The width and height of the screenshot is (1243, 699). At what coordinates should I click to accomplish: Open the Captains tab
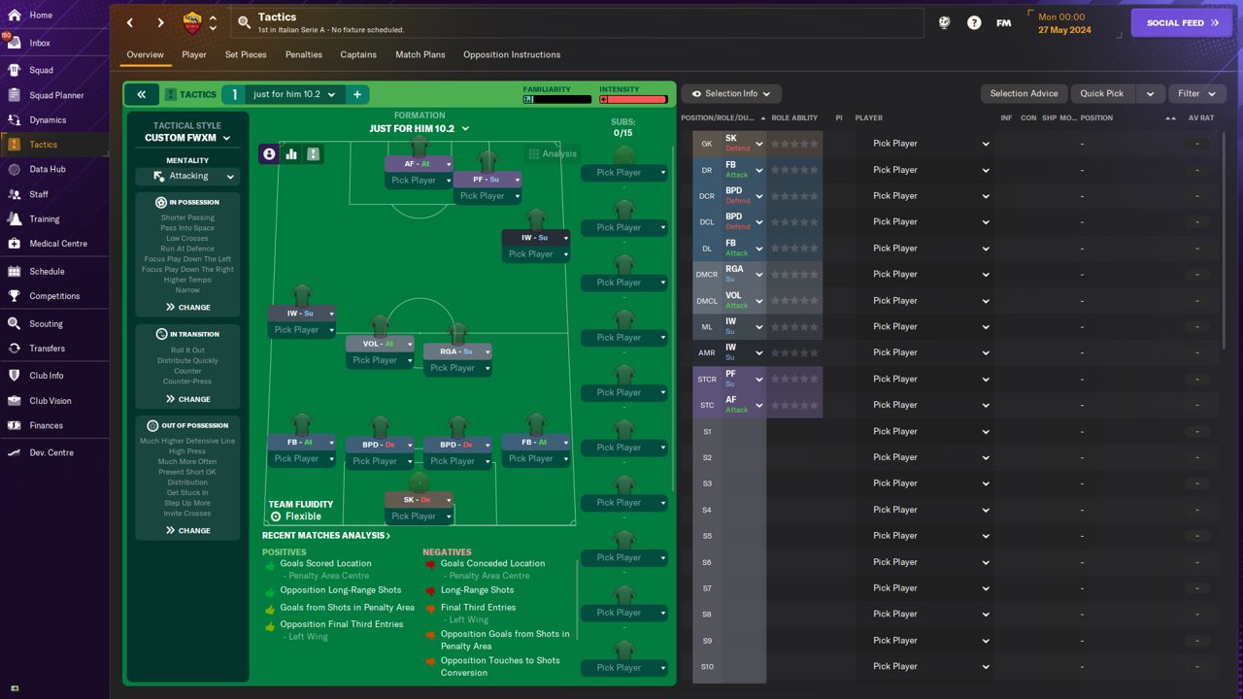(x=358, y=54)
